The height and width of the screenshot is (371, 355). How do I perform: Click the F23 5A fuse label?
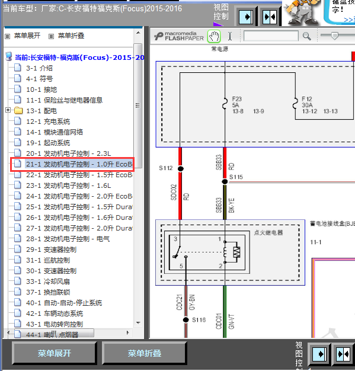pos(236,102)
